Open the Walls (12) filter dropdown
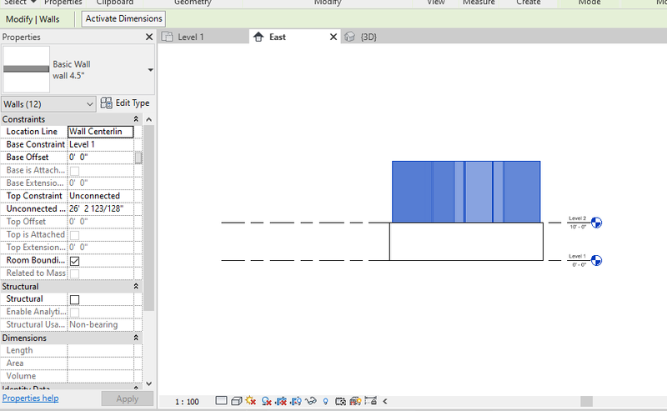 coord(48,104)
